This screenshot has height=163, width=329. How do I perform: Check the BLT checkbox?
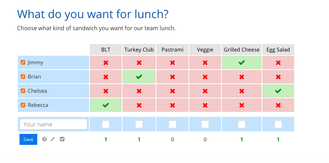(105, 124)
